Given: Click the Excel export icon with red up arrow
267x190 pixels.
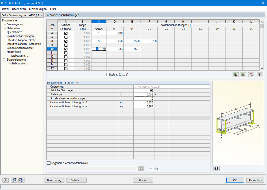Looking at the screenshot, I should [x=235, y=75].
